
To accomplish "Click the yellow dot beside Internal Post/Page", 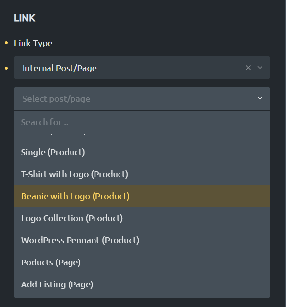I will coord(6,68).
